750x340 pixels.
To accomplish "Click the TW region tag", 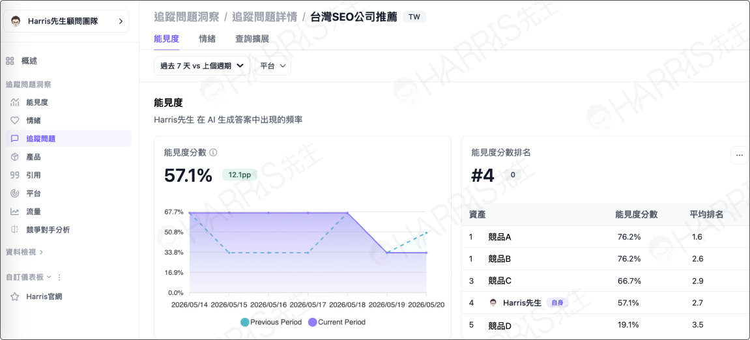I will pos(414,17).
